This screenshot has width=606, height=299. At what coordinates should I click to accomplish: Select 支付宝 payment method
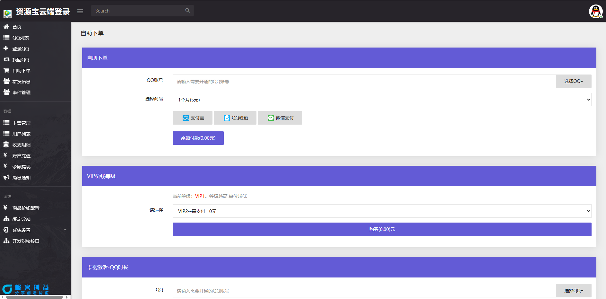(193, 118)
